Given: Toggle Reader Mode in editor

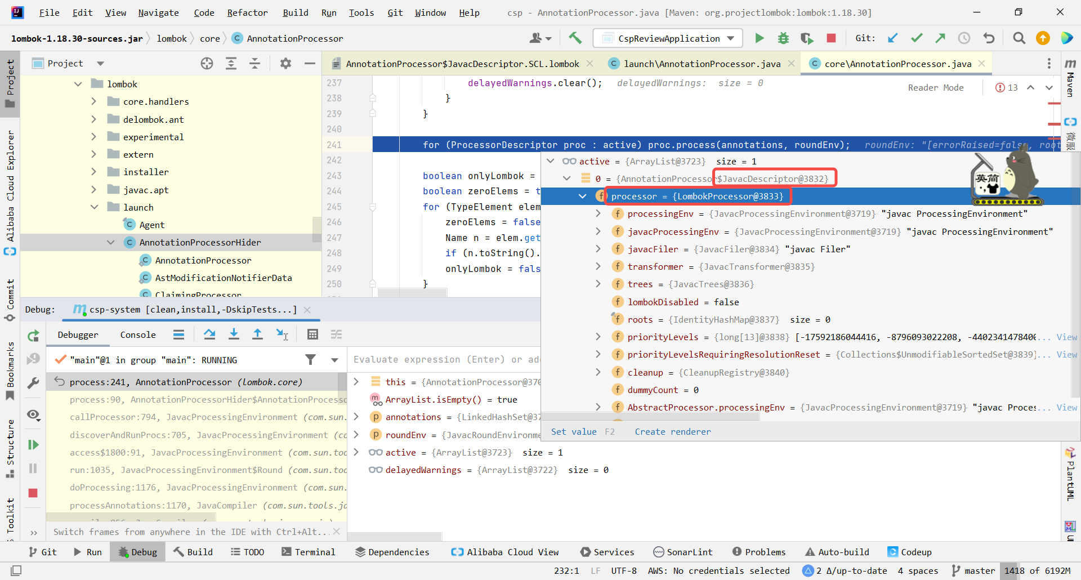Looking at the screenshot, I should click(936, 87).
